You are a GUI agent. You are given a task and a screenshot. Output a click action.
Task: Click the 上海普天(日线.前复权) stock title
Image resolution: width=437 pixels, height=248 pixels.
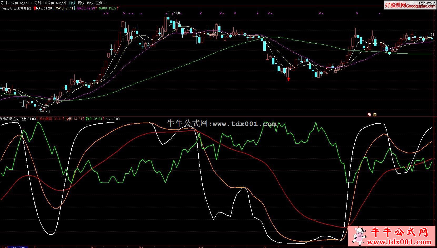tap(16, 8)
